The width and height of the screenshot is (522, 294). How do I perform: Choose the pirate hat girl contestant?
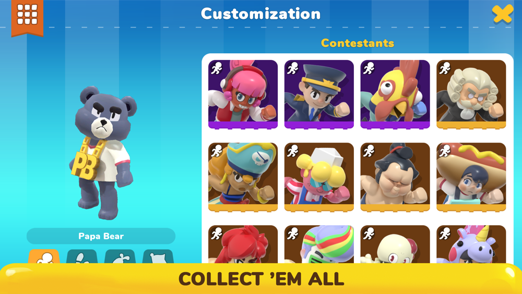(243, 177)
